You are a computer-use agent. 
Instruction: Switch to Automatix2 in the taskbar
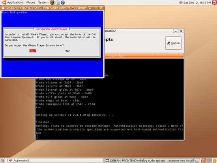[55, 161]
